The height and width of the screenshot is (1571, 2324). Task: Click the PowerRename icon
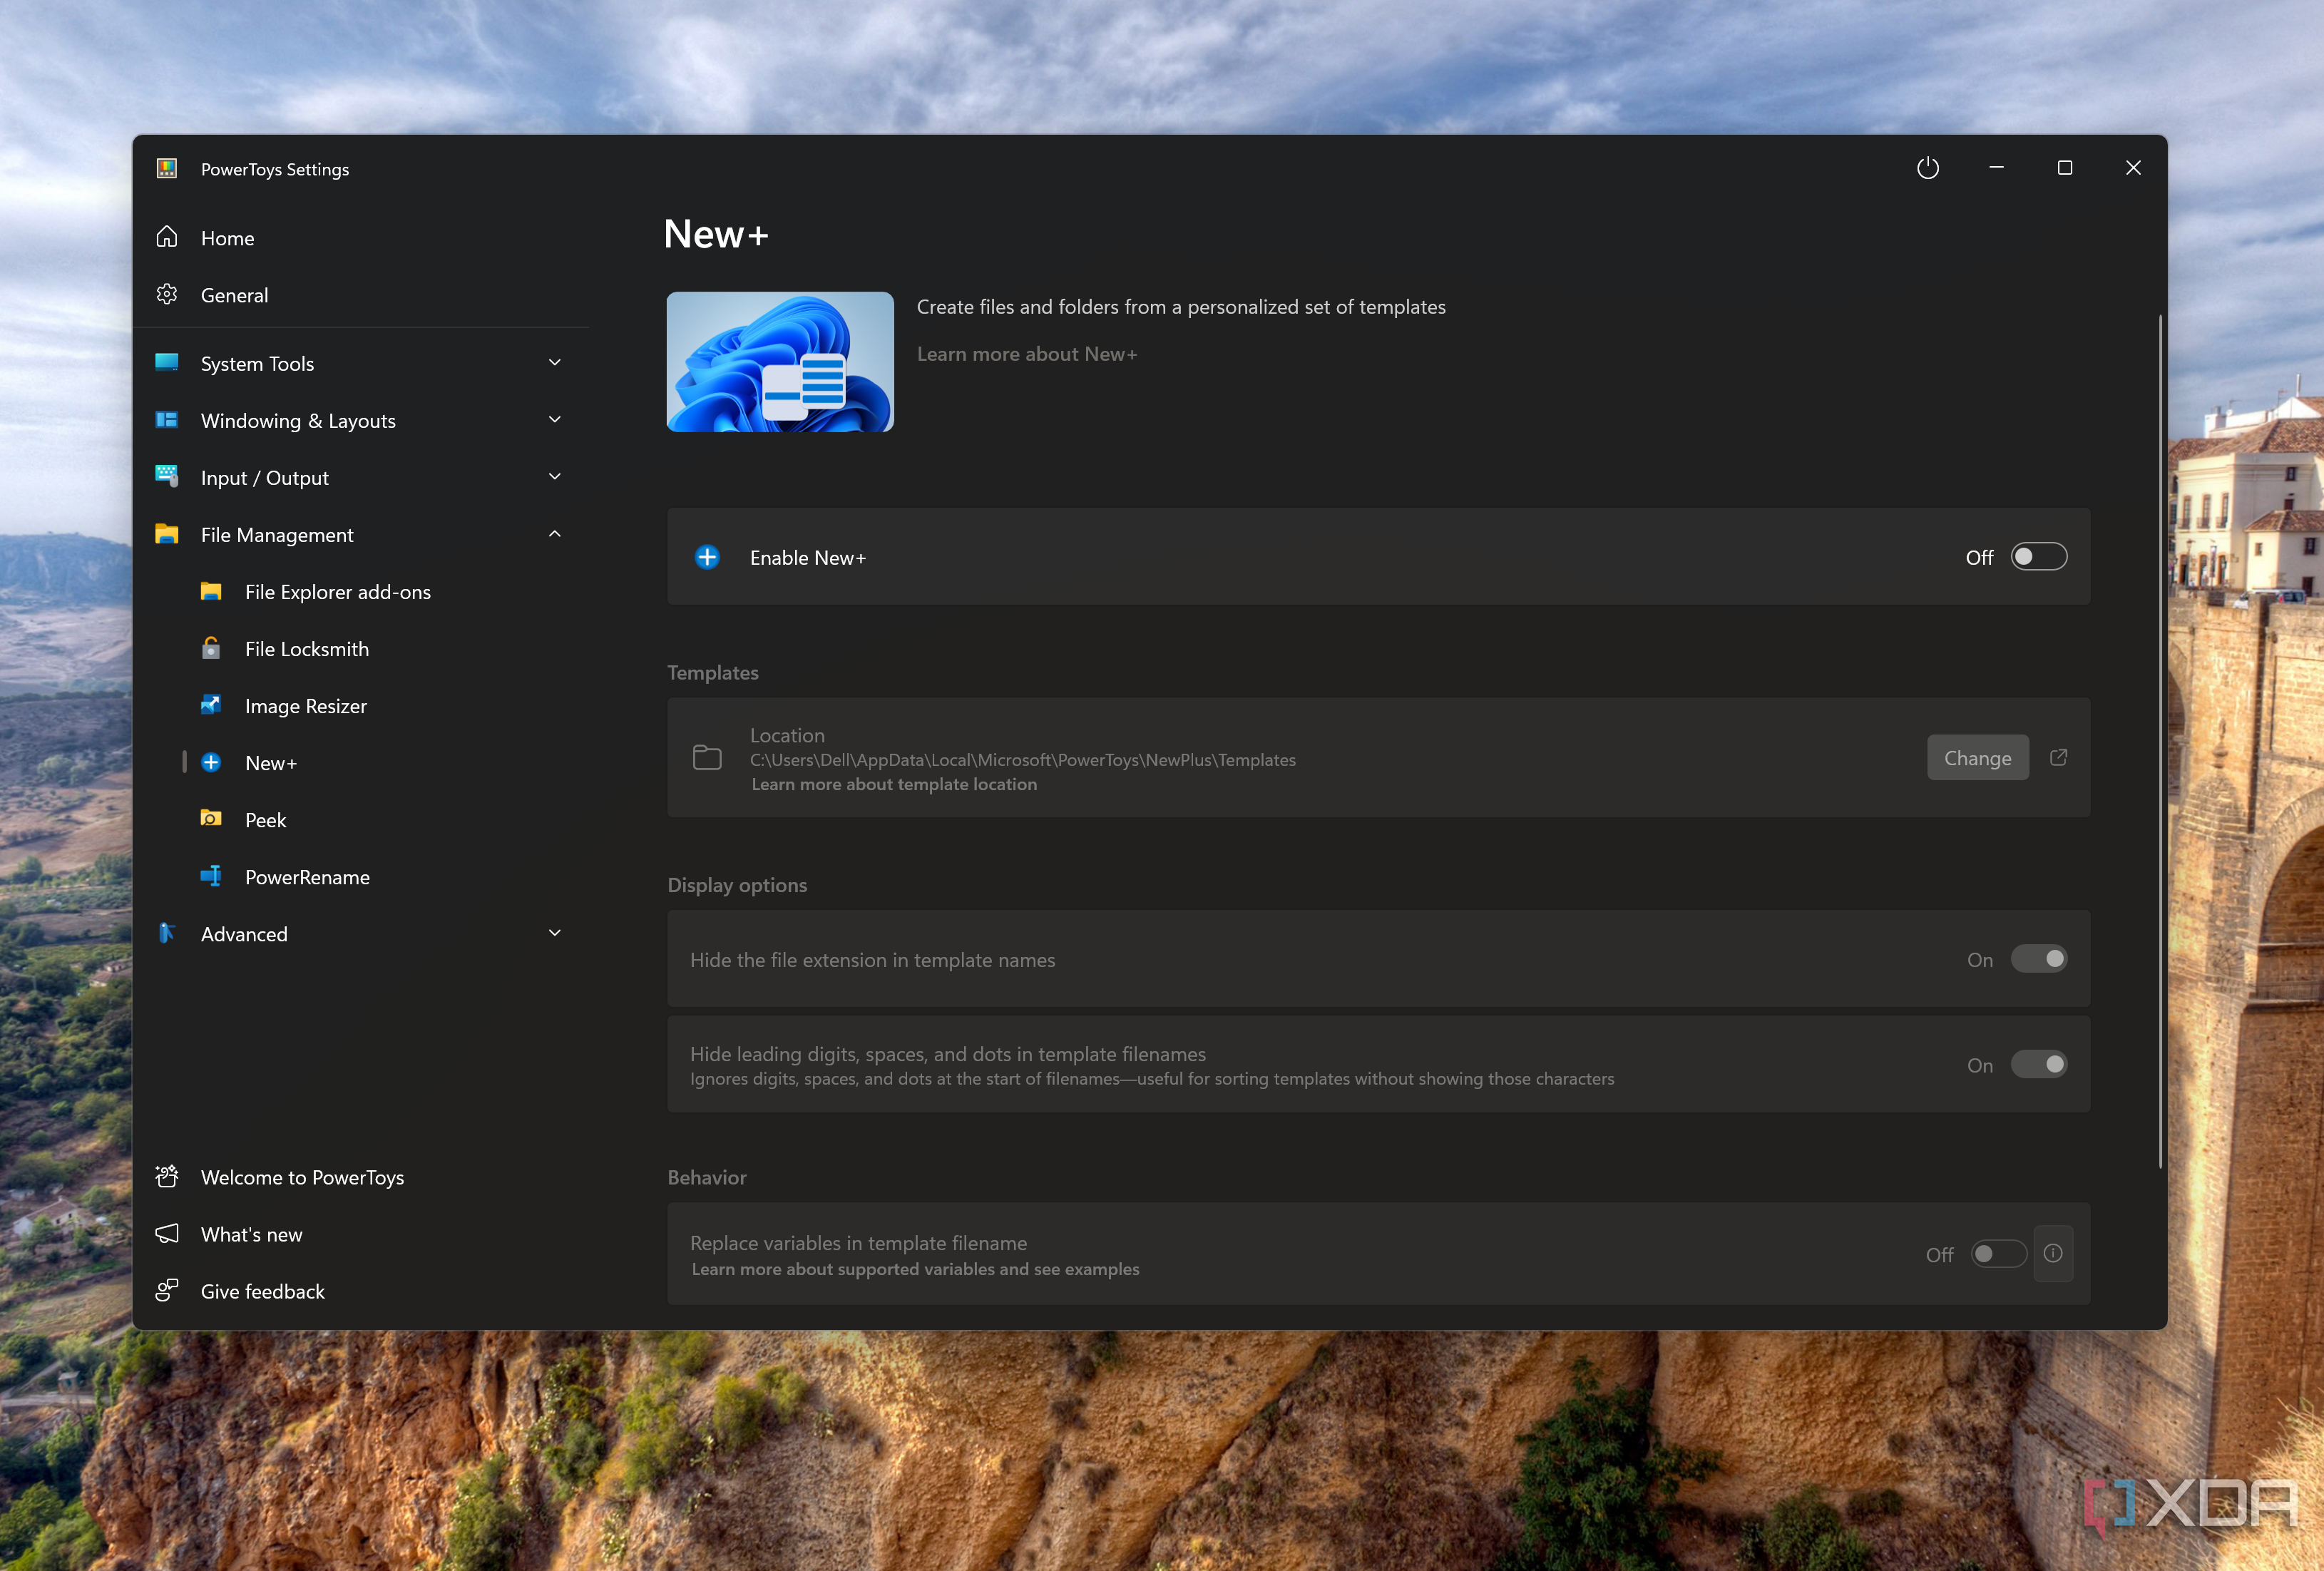[x=211, y=876]
